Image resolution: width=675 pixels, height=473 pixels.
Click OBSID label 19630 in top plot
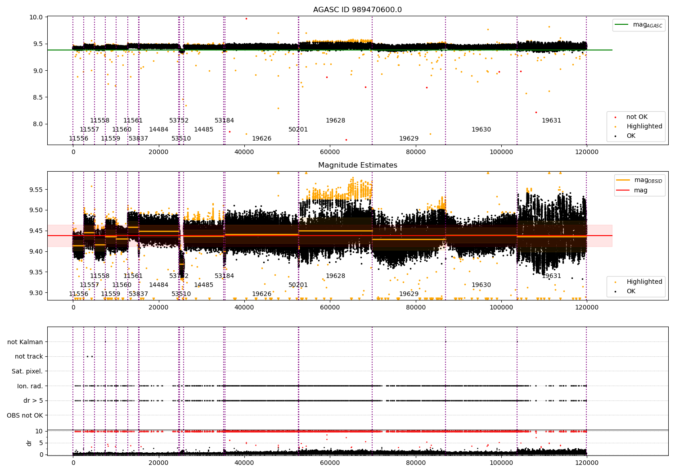coord(481,130)
